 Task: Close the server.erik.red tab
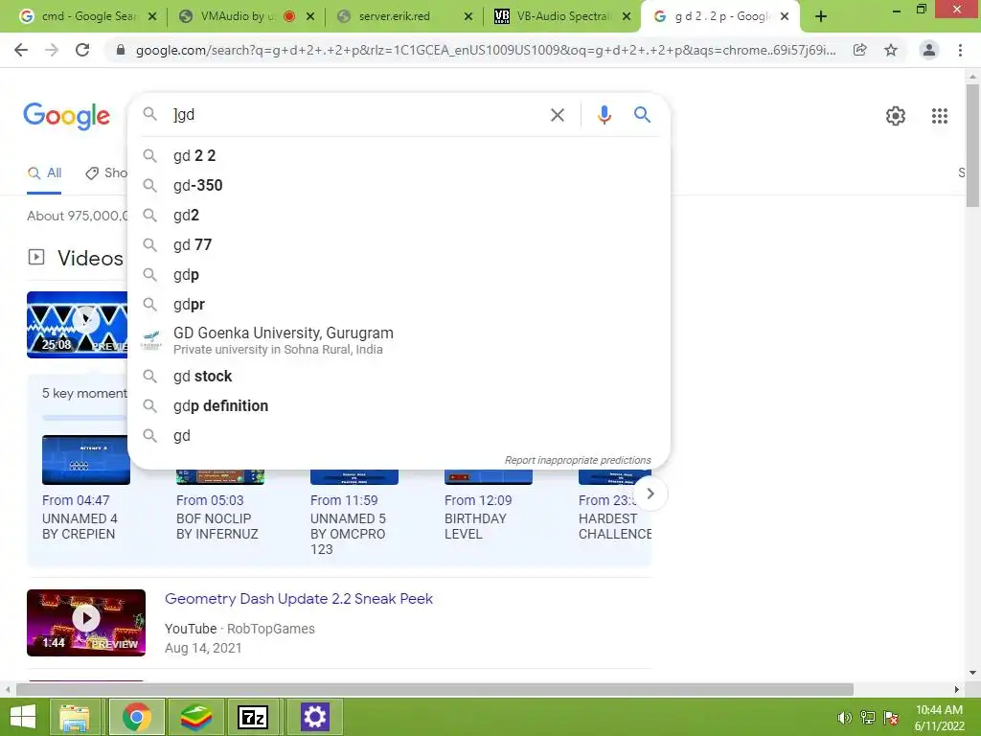pyautogui.click(x=468, y=17)
